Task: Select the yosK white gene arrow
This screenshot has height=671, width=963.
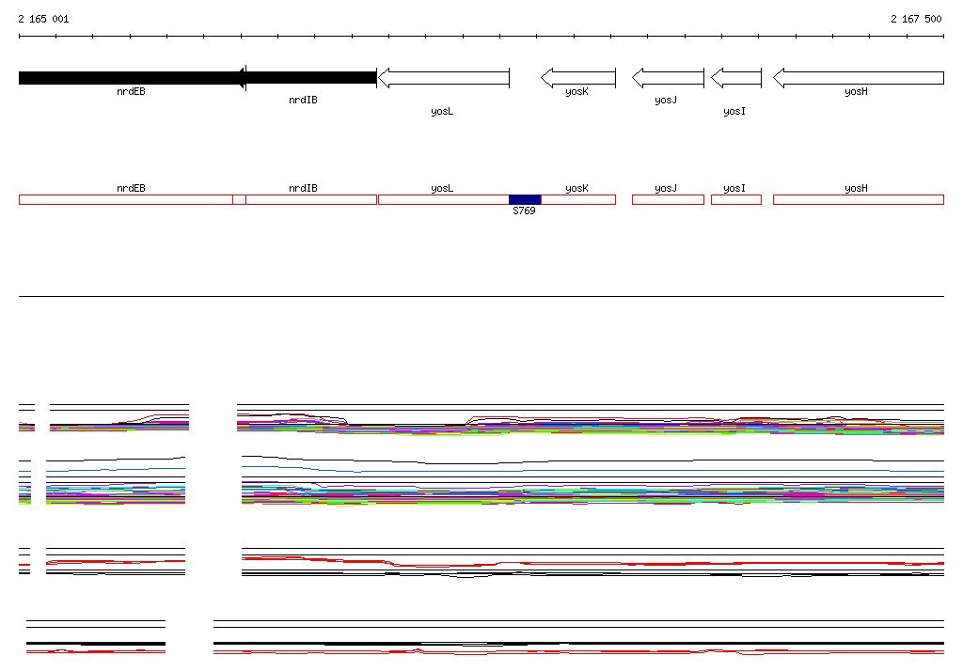Action: [x=578, y=78]
